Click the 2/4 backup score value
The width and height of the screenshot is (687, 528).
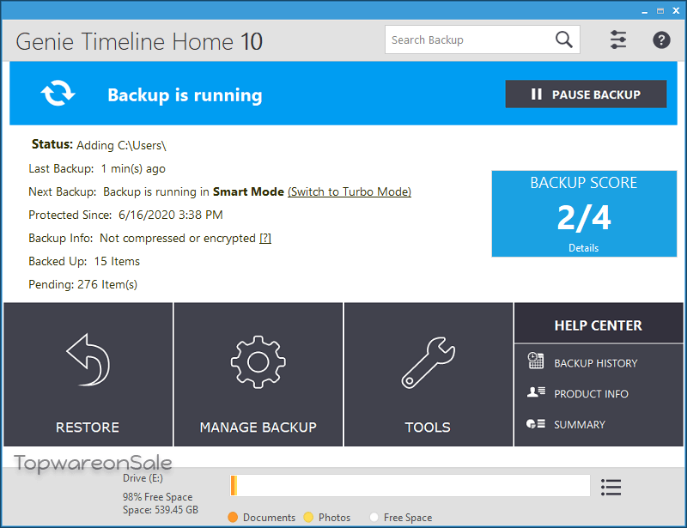[584, 217]
